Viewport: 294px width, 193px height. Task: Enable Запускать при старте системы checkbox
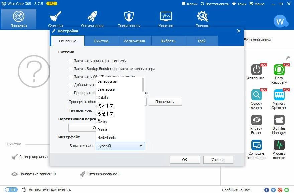(71, 61)
